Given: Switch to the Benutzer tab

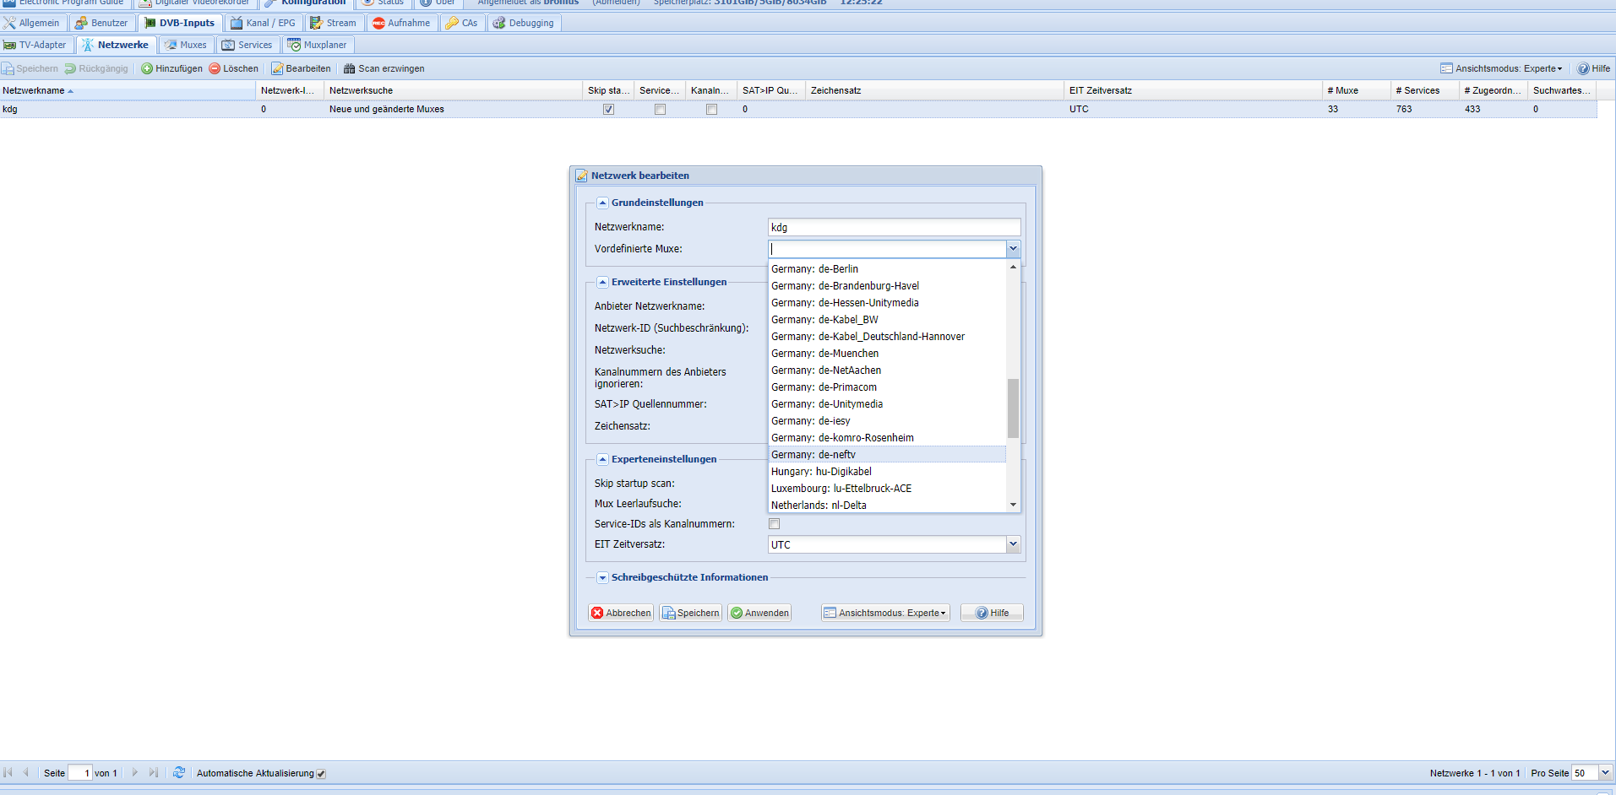Looking at the screenshot, I should (x=101, y=23).
